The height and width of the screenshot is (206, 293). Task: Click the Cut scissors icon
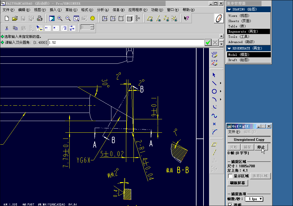click(7, 28)
